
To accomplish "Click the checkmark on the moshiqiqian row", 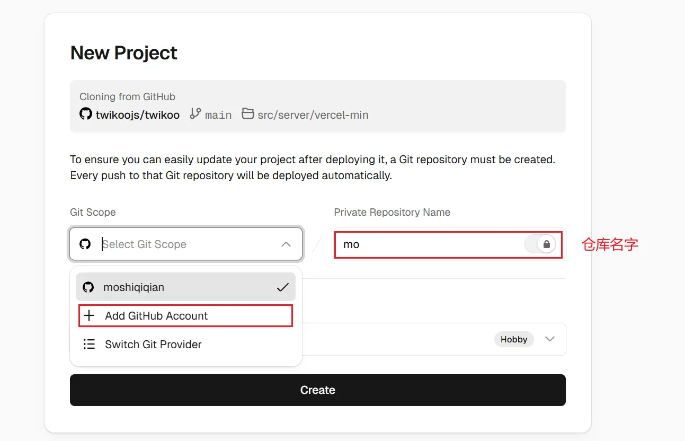I will 282,287.
